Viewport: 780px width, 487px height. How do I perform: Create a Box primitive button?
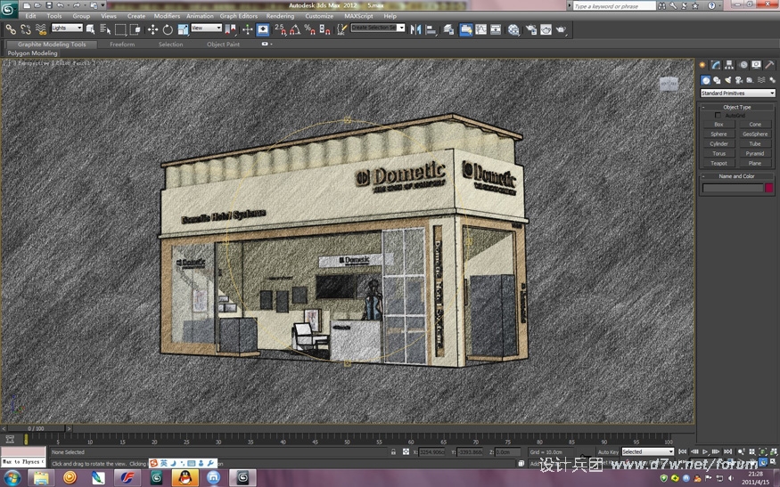(718, 125)
